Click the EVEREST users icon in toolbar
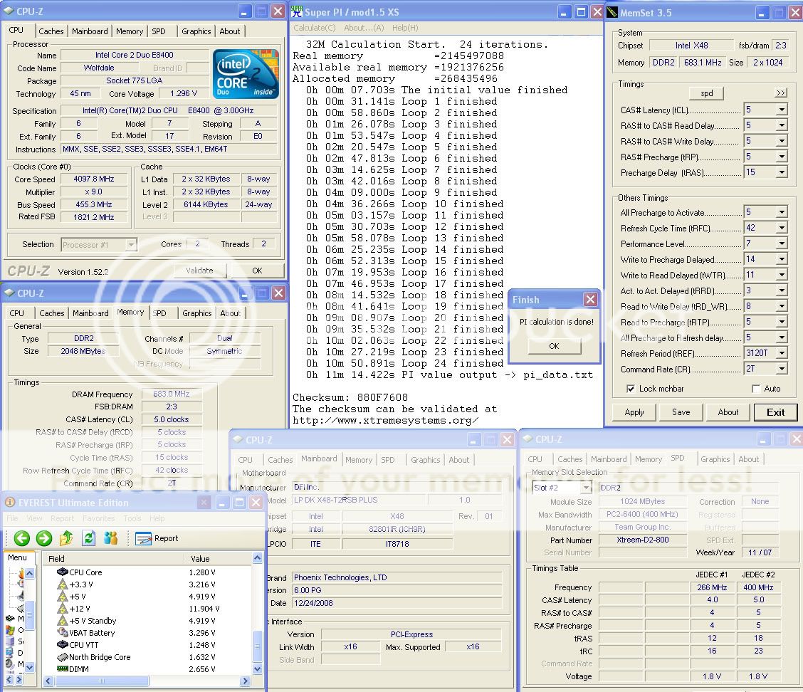This screenshot has height=692, width=803. (x=110, y=538)
